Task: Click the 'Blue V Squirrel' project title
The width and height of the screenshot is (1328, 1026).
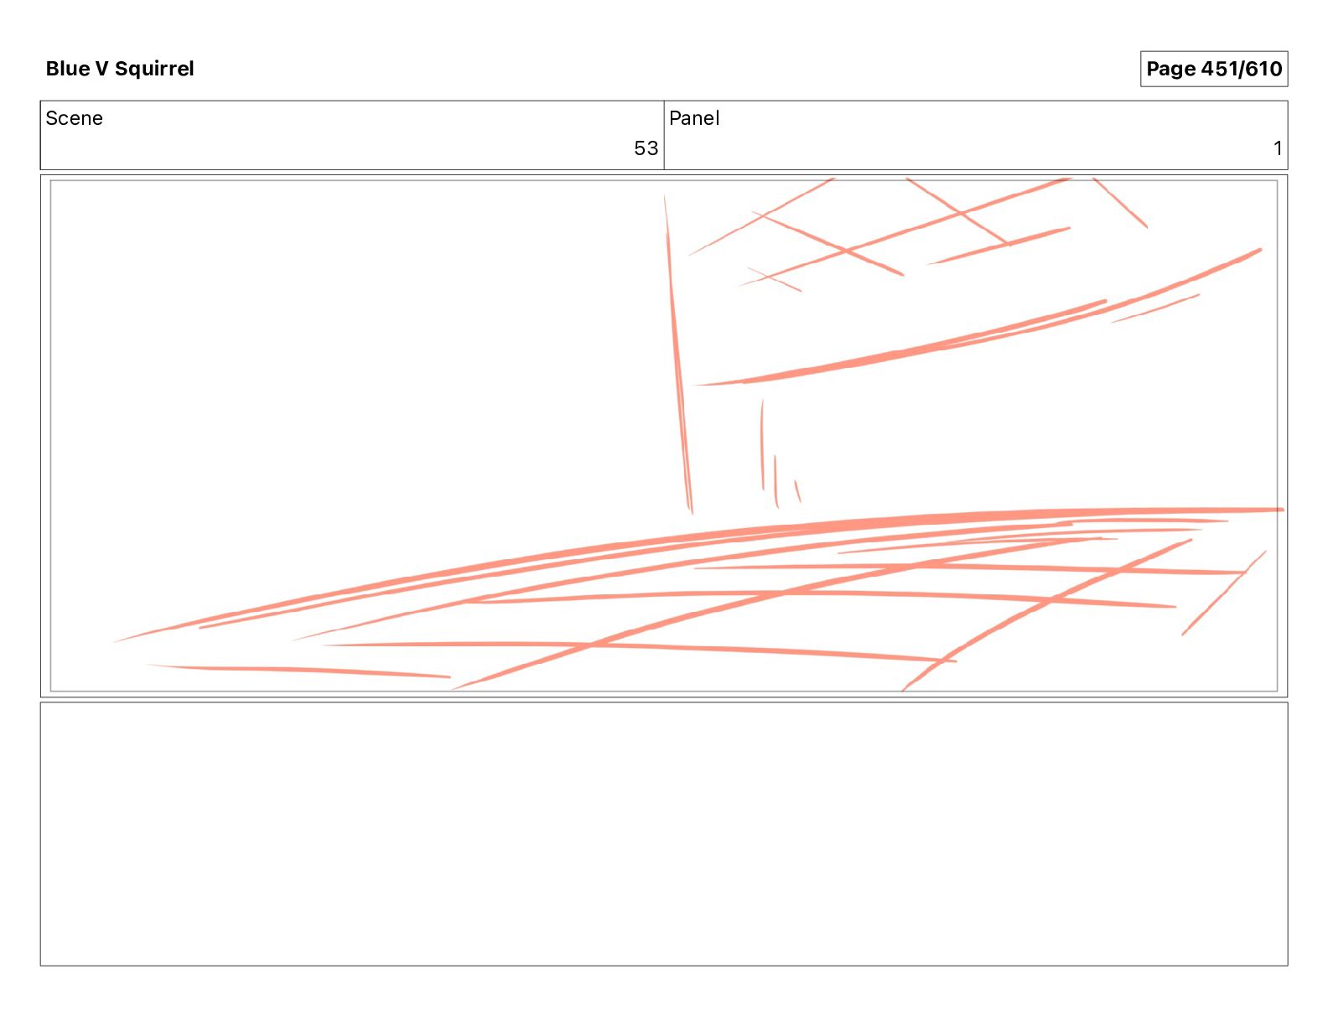Action: pos(120,69)
